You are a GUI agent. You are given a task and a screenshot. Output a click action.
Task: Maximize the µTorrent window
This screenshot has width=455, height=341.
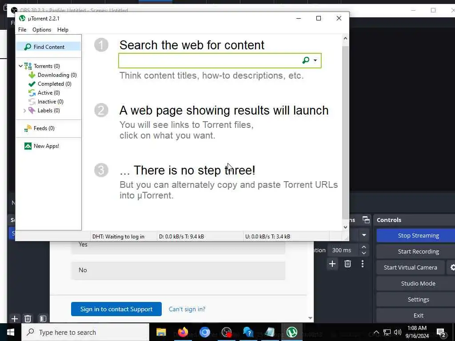tap(318, 18)
